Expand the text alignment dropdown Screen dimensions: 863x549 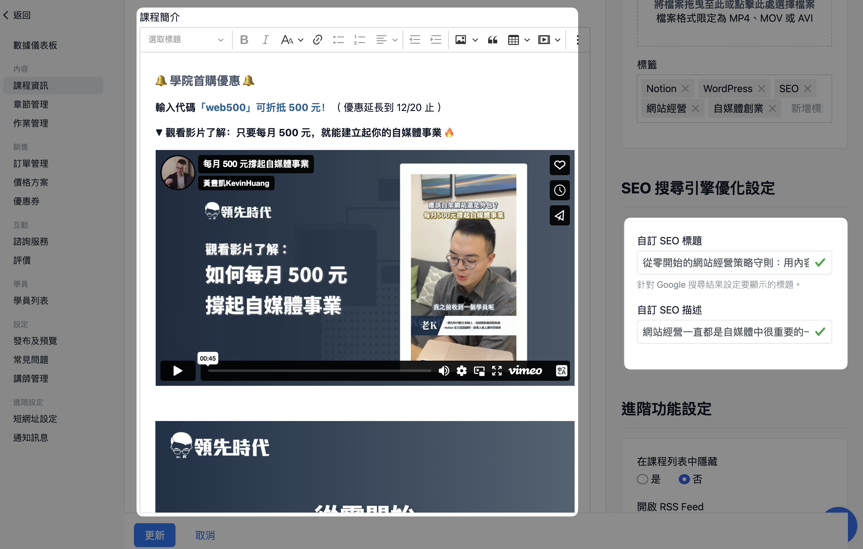click(x=395, y=40)
